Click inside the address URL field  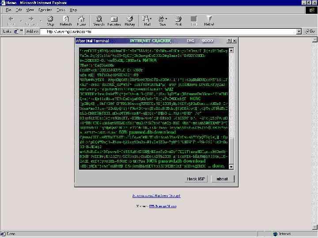tap(168, 32)
